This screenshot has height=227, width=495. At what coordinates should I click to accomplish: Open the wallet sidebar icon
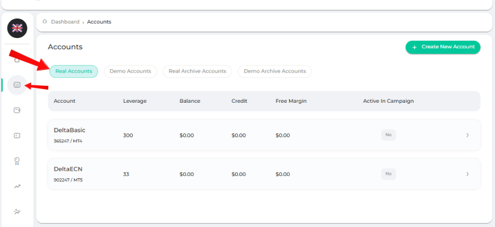point(17,110)
